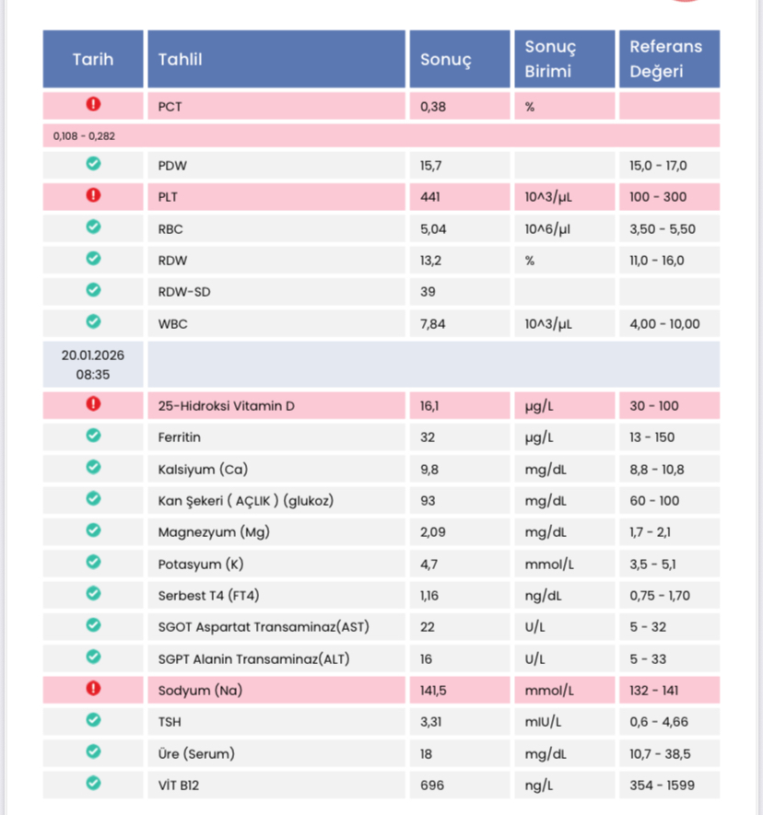Click the red warning icon beside PCT
Screen dimensions: 763x815
[93, 104]
